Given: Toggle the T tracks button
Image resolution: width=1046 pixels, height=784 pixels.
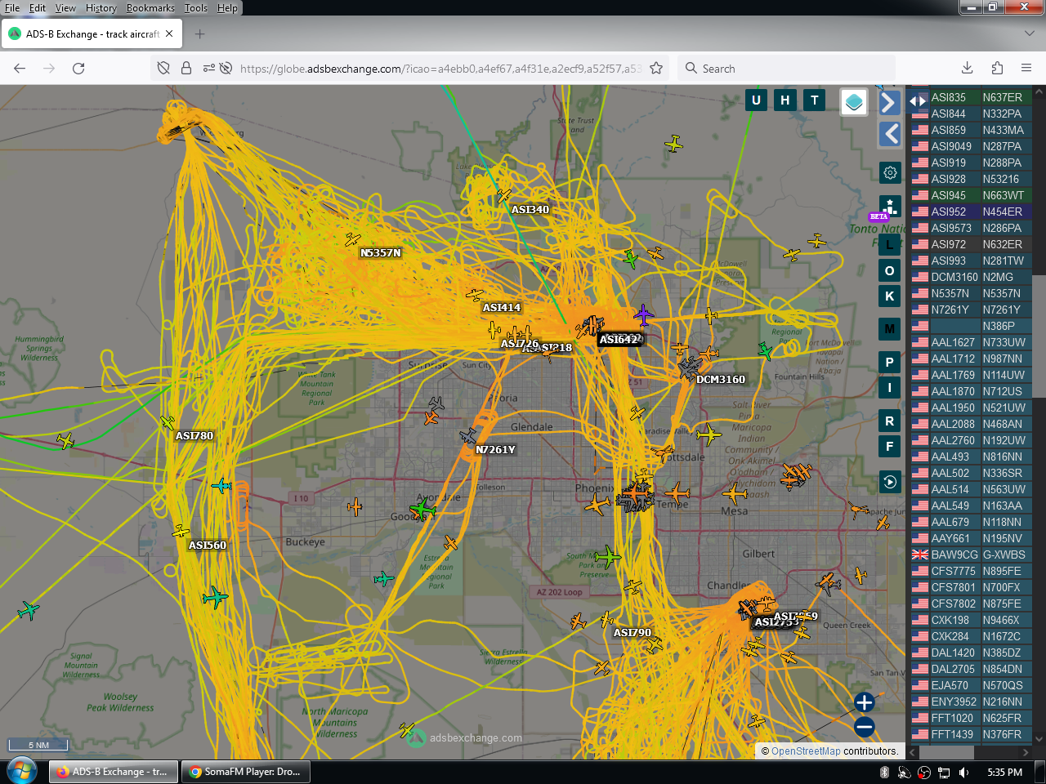Looking at the screenshot, I should (815, 100).
